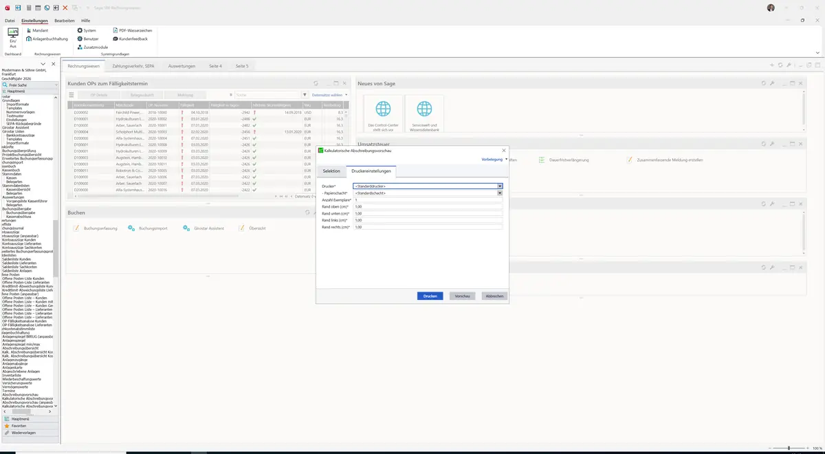
Task: Open Übersicht in Buchen panel
Action: coord(252,228)
